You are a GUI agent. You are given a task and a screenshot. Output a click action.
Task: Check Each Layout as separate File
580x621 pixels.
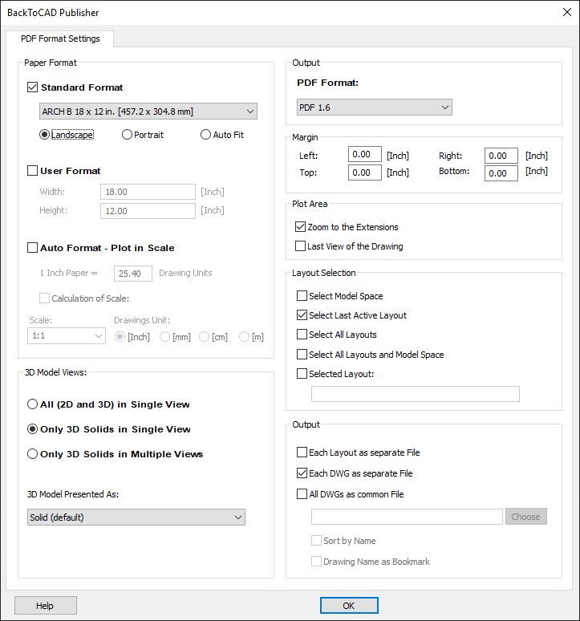pyautogui.click(x=302, y=453)
